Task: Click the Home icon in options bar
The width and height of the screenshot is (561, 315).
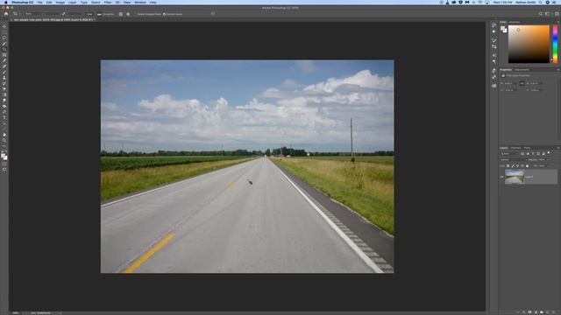Action: coord(6,14)
